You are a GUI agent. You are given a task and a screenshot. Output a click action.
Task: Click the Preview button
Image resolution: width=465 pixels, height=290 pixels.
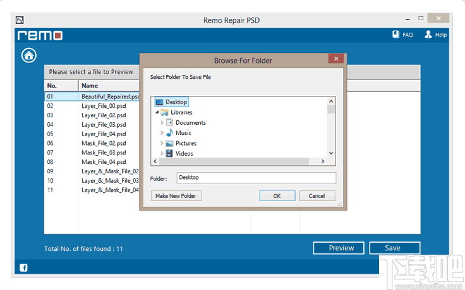[339, 248]
